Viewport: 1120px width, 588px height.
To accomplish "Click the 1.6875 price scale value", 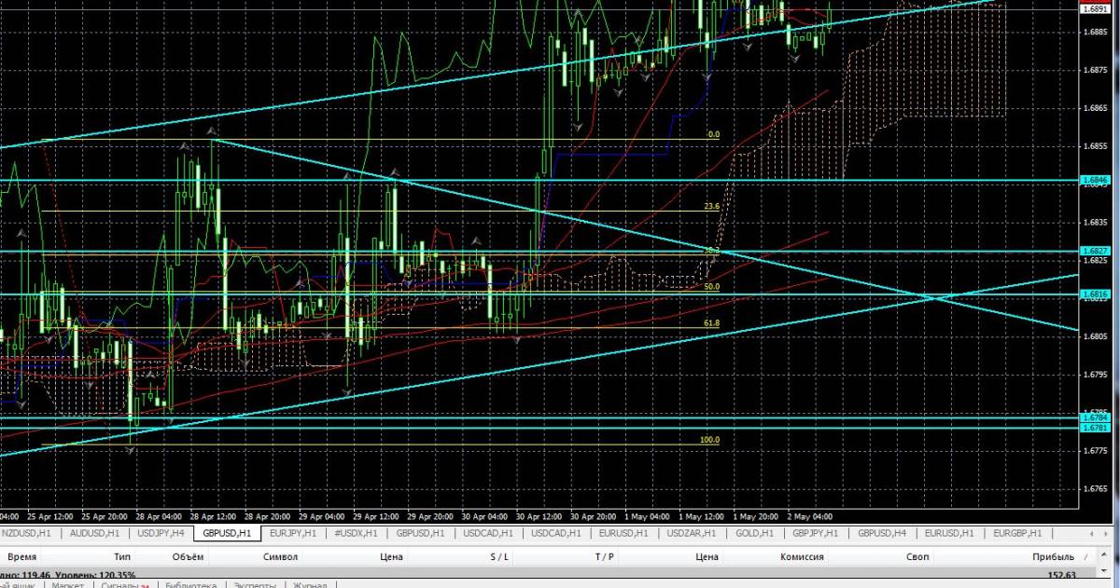I will [x=1096, y=69].
